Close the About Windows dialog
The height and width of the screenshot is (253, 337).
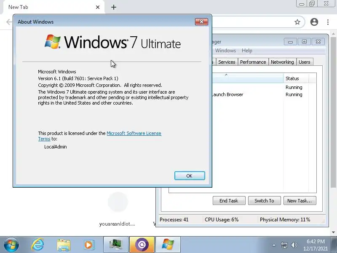coord(201,22)
